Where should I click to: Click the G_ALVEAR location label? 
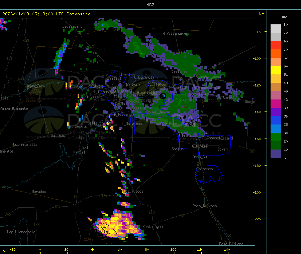point(200,146)
